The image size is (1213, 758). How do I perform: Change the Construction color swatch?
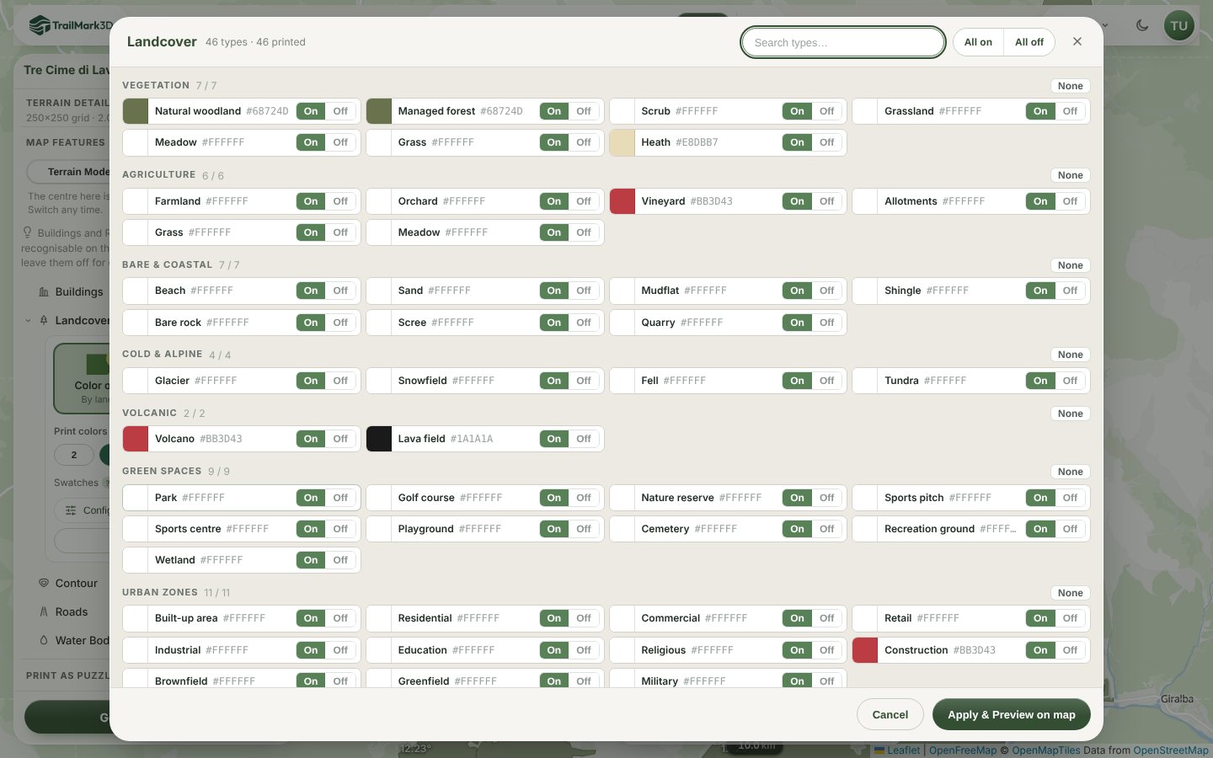(865, 650)
